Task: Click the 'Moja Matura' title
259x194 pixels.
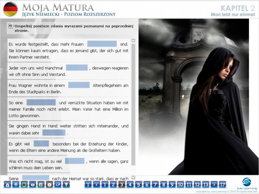Action: [58, 7]
